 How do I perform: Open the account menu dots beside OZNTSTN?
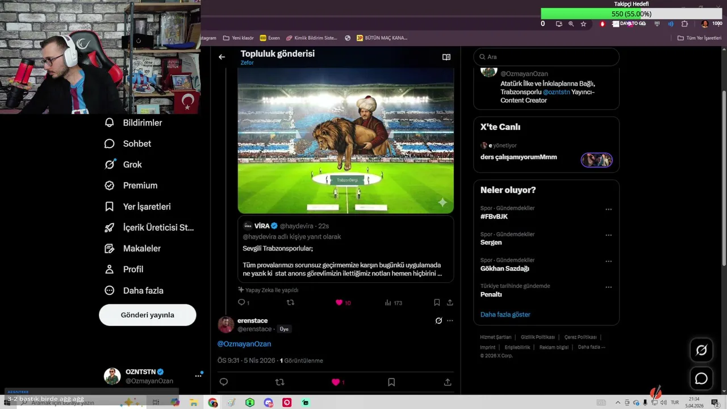point(198,375)
